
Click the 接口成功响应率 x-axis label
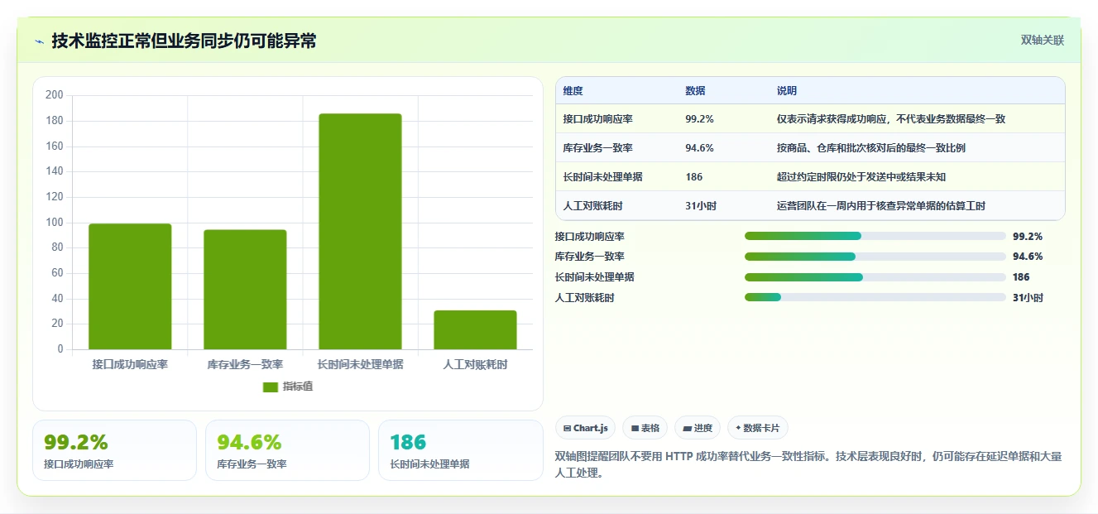pyautogui.click(x=130, y=364)
